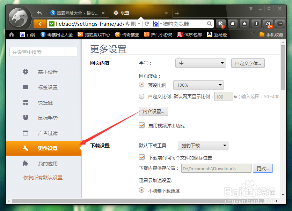Select the 预设比例 radio button
Screen dimensions: 292x211
(x=142, y=85)
